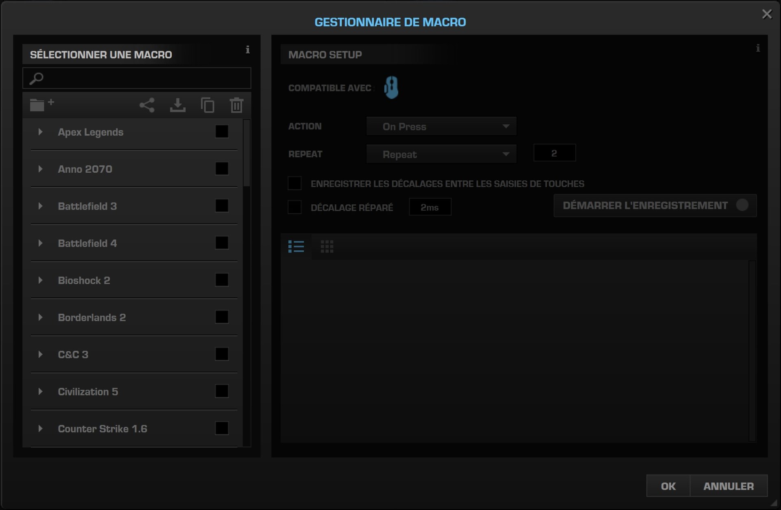
Task: Check the Civilization 5 checkbox
Action: pyautogui.click(x=222, y=391)
